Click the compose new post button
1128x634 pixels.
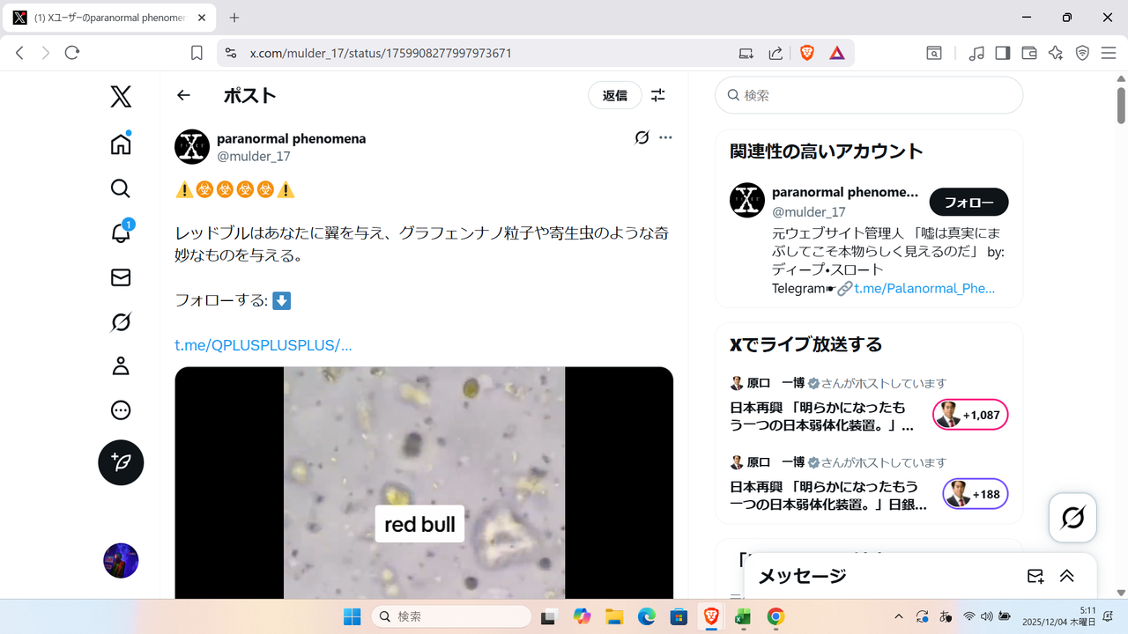click(x=121, y=462)
